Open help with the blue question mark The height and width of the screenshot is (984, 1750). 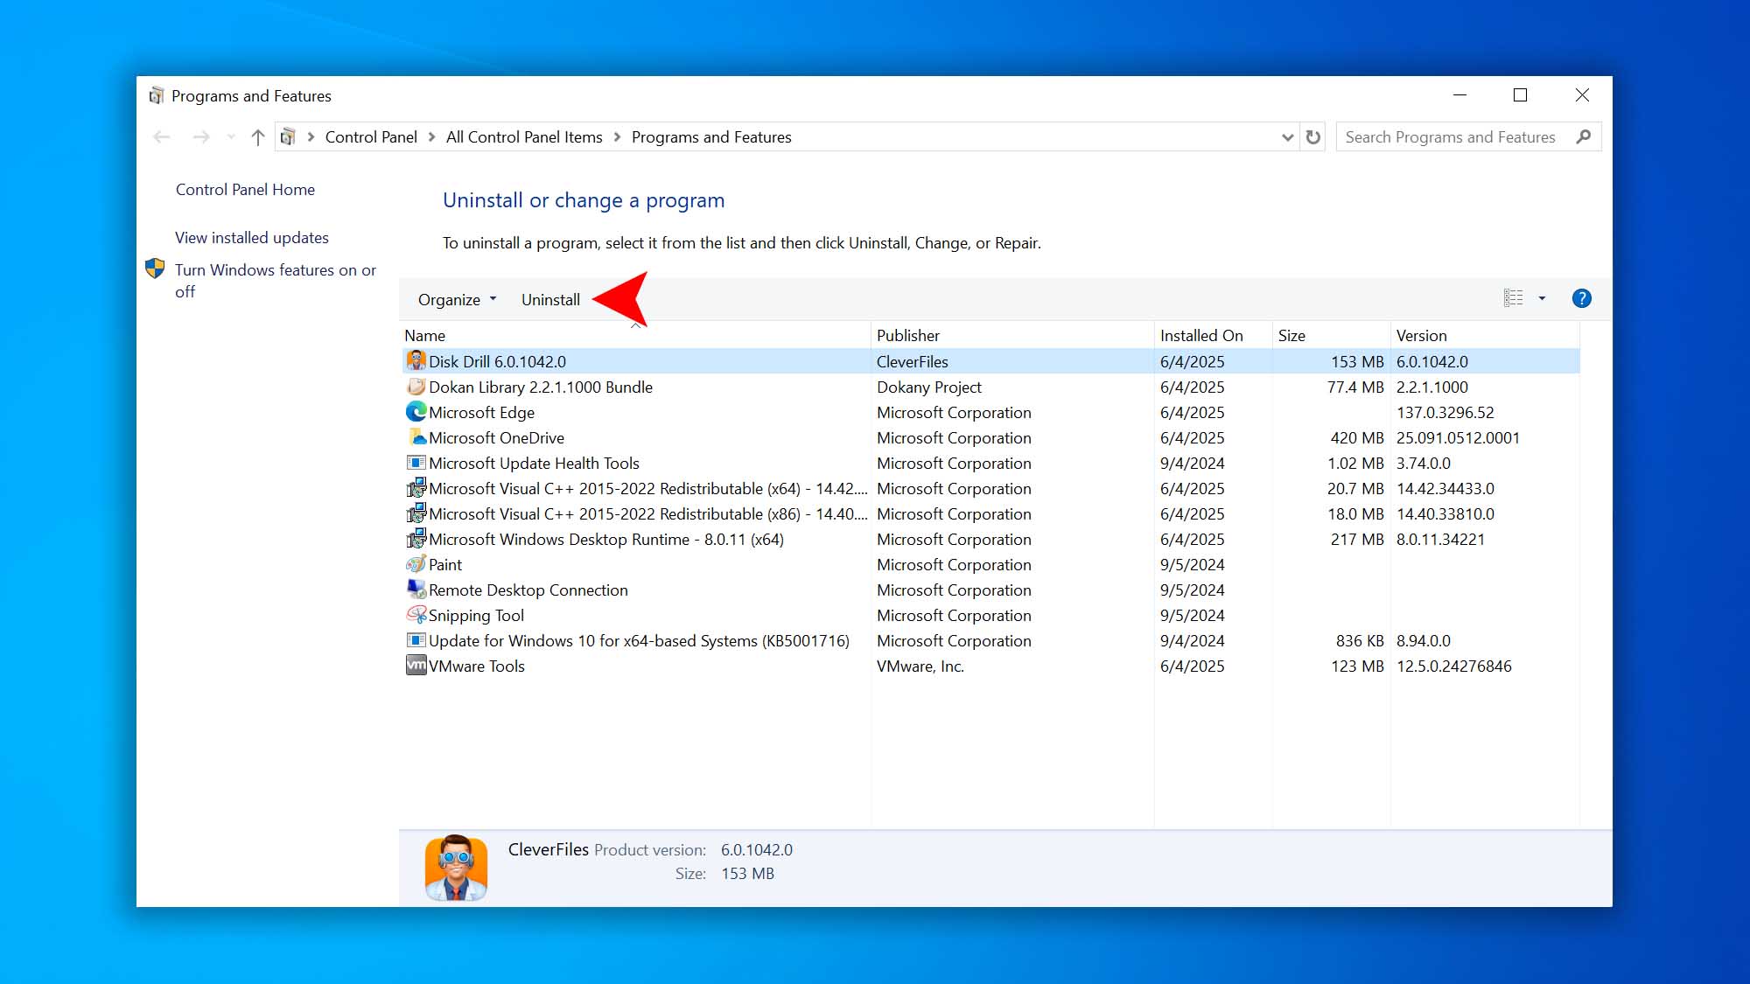tap(1581, 298)
